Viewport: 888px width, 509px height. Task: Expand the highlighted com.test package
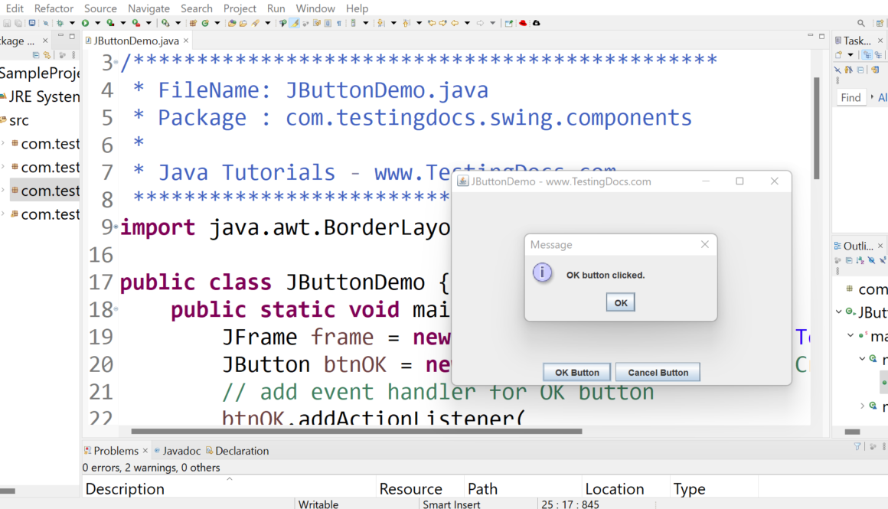tap(5, 190)
